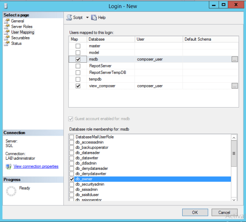The width and height of the screenshot is (246, 222).
Task: Sort by the Database column header
Action: coord(111,39)
